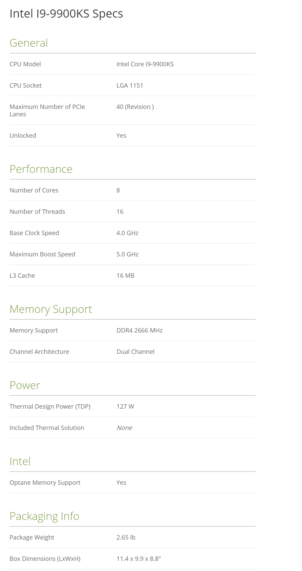Image resolution: width=302 pixels, height=571 pixels.
Task: Select the Power section heading
Action: (x=25, y=385)
